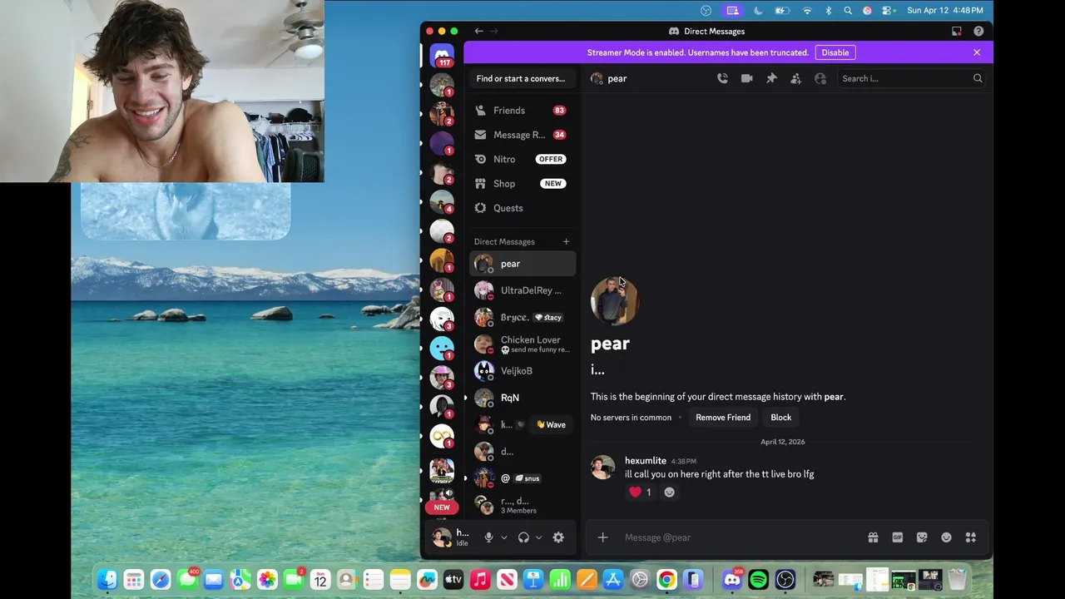
Task: Toggle microphone mute
Action: point(488,537)
